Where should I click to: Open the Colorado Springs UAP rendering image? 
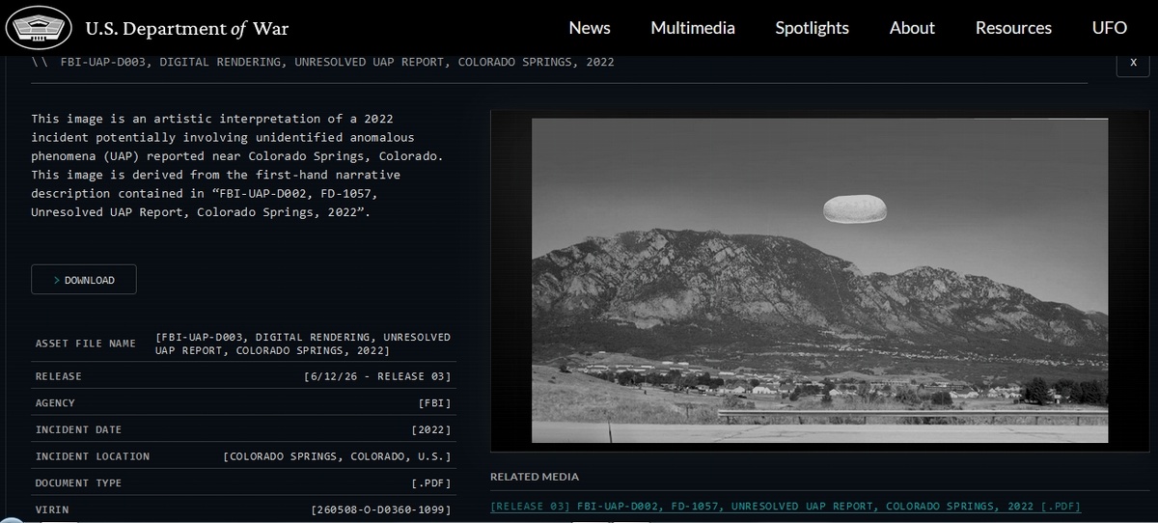(x=819, y=281)
